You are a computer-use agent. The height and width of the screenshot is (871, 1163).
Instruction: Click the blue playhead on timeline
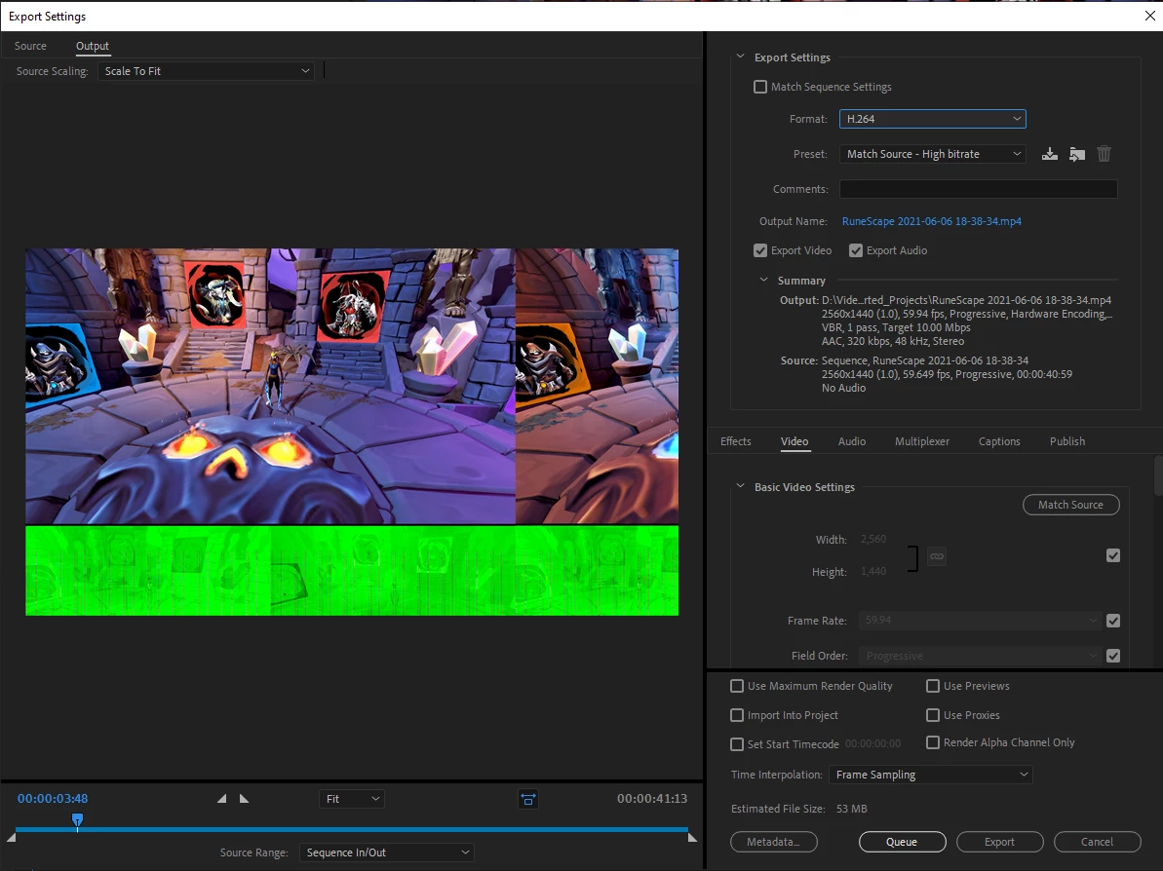(x=77, y=820)
